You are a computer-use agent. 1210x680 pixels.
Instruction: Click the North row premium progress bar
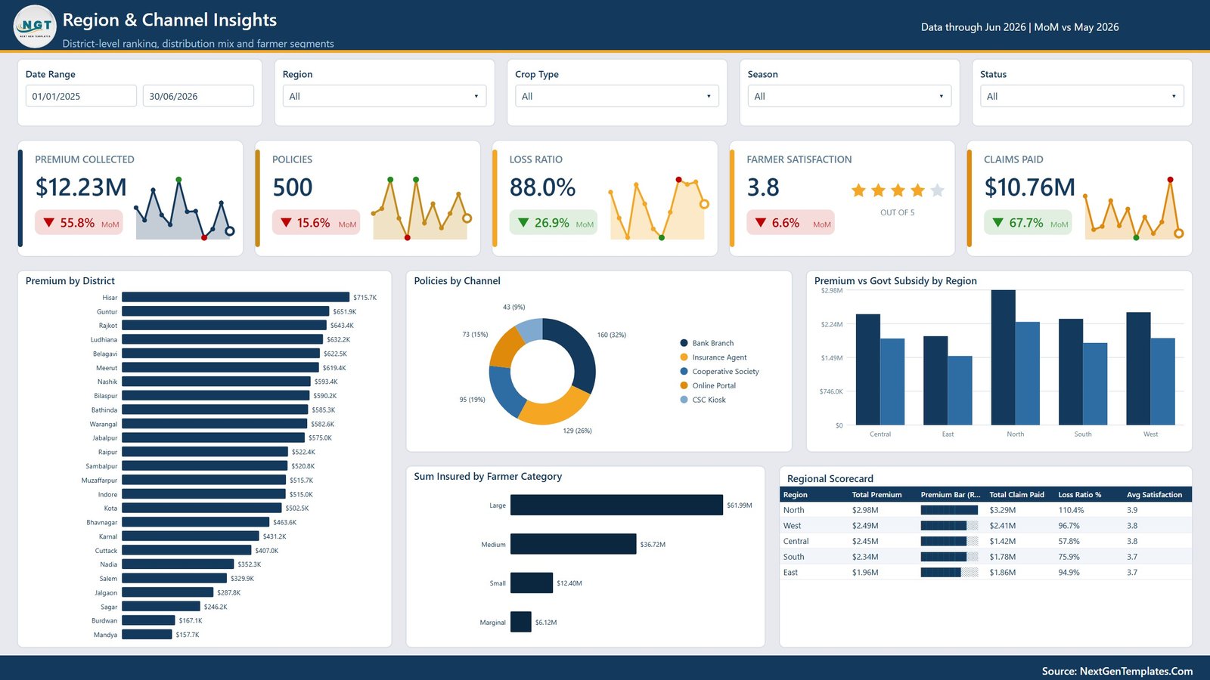pos(949,510)
